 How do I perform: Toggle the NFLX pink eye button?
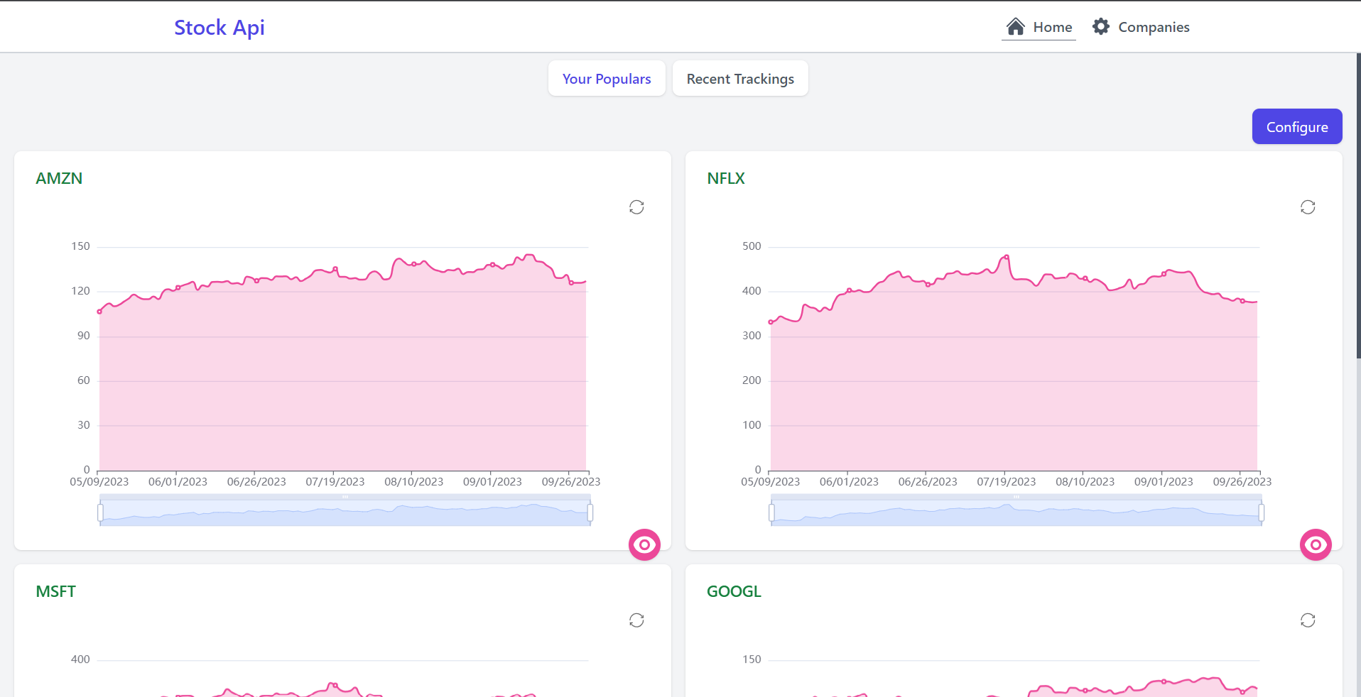(1316, 544)
